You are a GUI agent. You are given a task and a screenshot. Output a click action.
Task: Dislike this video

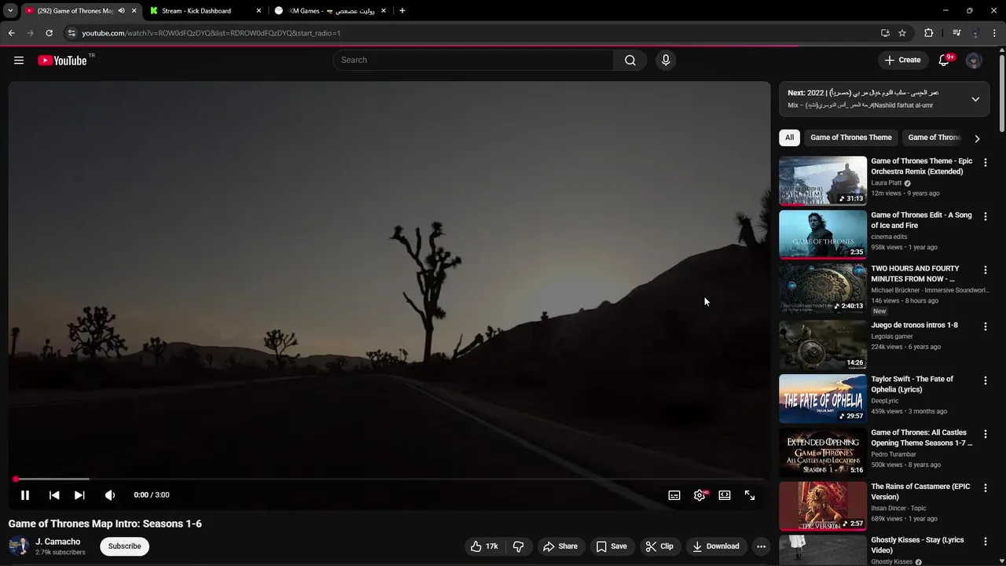click(518, 546)
